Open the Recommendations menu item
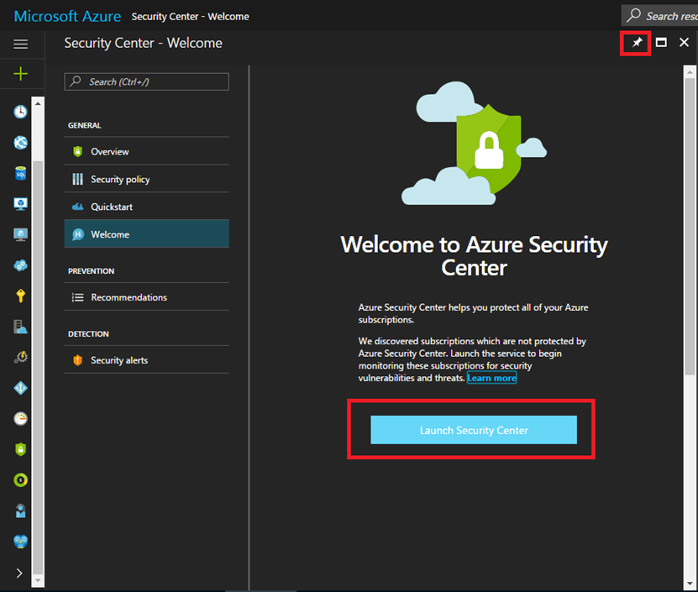This screenshot has height=592, width=698. coord(146,297)
